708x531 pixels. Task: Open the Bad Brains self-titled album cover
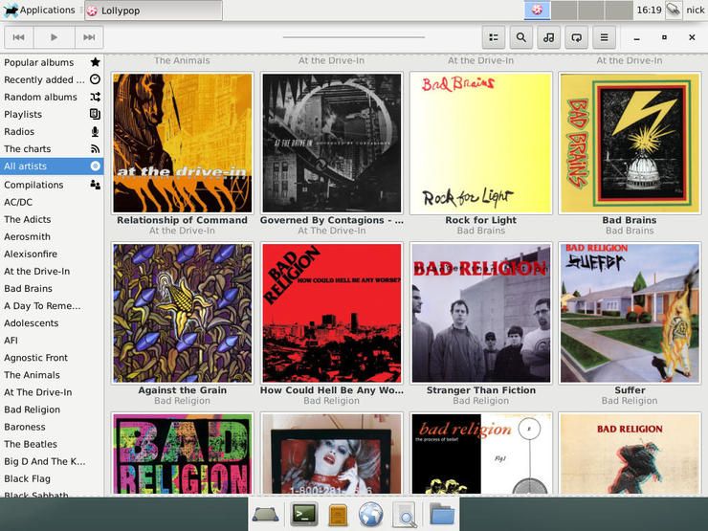tap(630, 144)
